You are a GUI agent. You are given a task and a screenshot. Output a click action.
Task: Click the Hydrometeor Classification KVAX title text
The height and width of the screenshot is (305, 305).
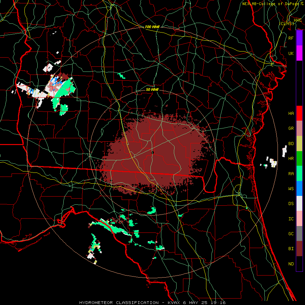pyautogui.click(x=152, y=303)
